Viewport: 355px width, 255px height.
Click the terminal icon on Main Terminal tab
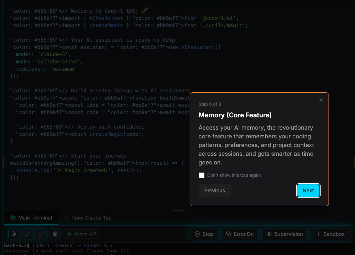tap(13, 218)
